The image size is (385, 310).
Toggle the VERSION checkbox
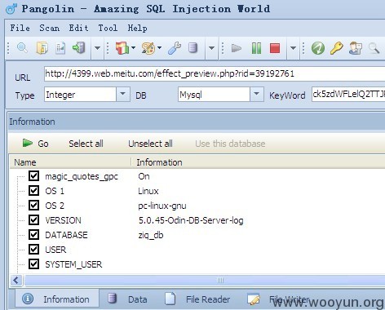(33, 219)
